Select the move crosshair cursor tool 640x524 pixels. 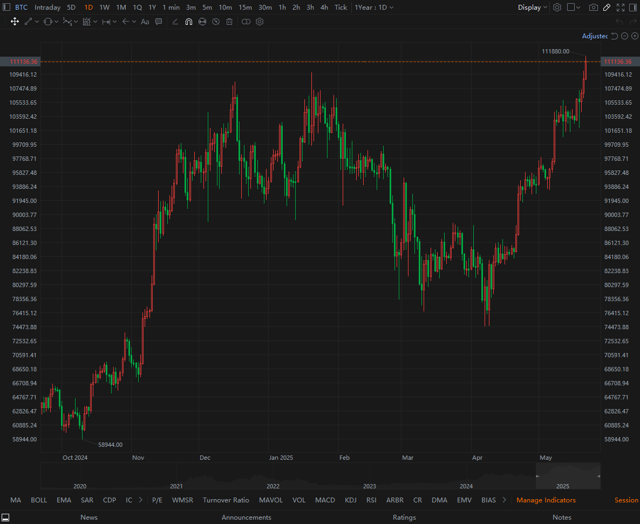pos(15,22)
